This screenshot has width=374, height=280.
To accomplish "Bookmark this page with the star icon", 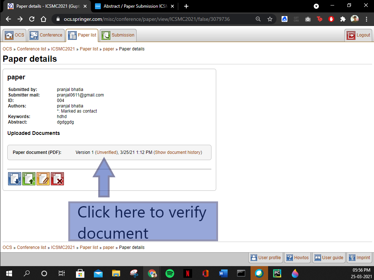I will click(x=270, y=19).
